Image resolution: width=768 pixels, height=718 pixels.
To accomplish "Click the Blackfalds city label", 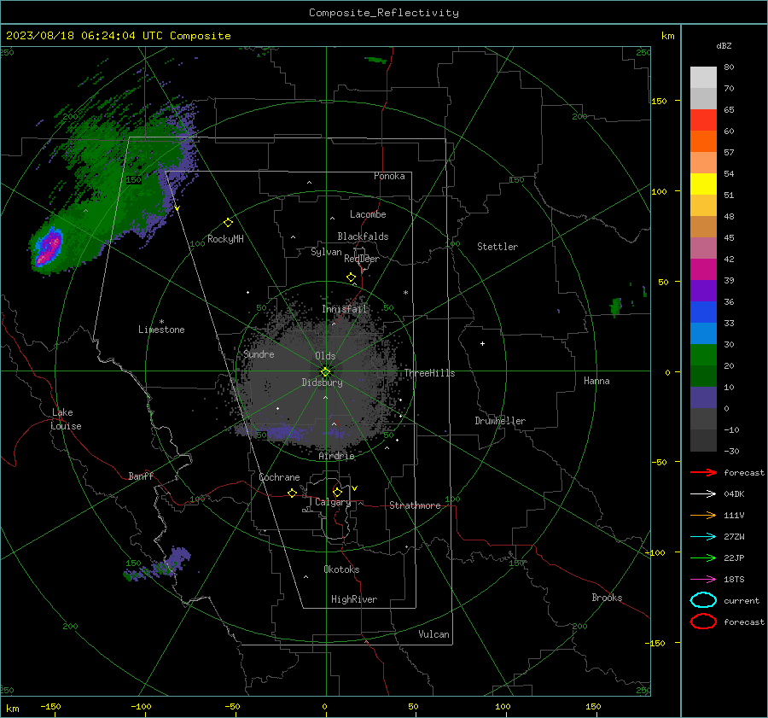I will [x=363, y=236].
